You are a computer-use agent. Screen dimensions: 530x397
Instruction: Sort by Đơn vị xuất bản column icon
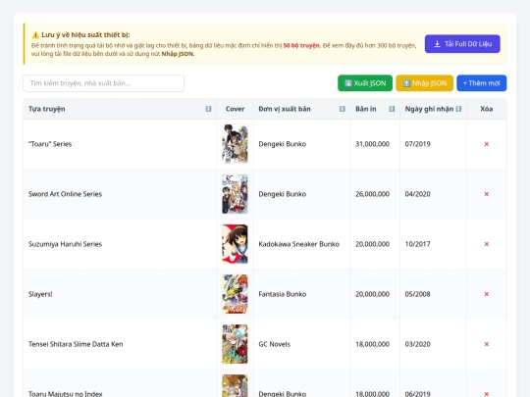coord(343,109)
